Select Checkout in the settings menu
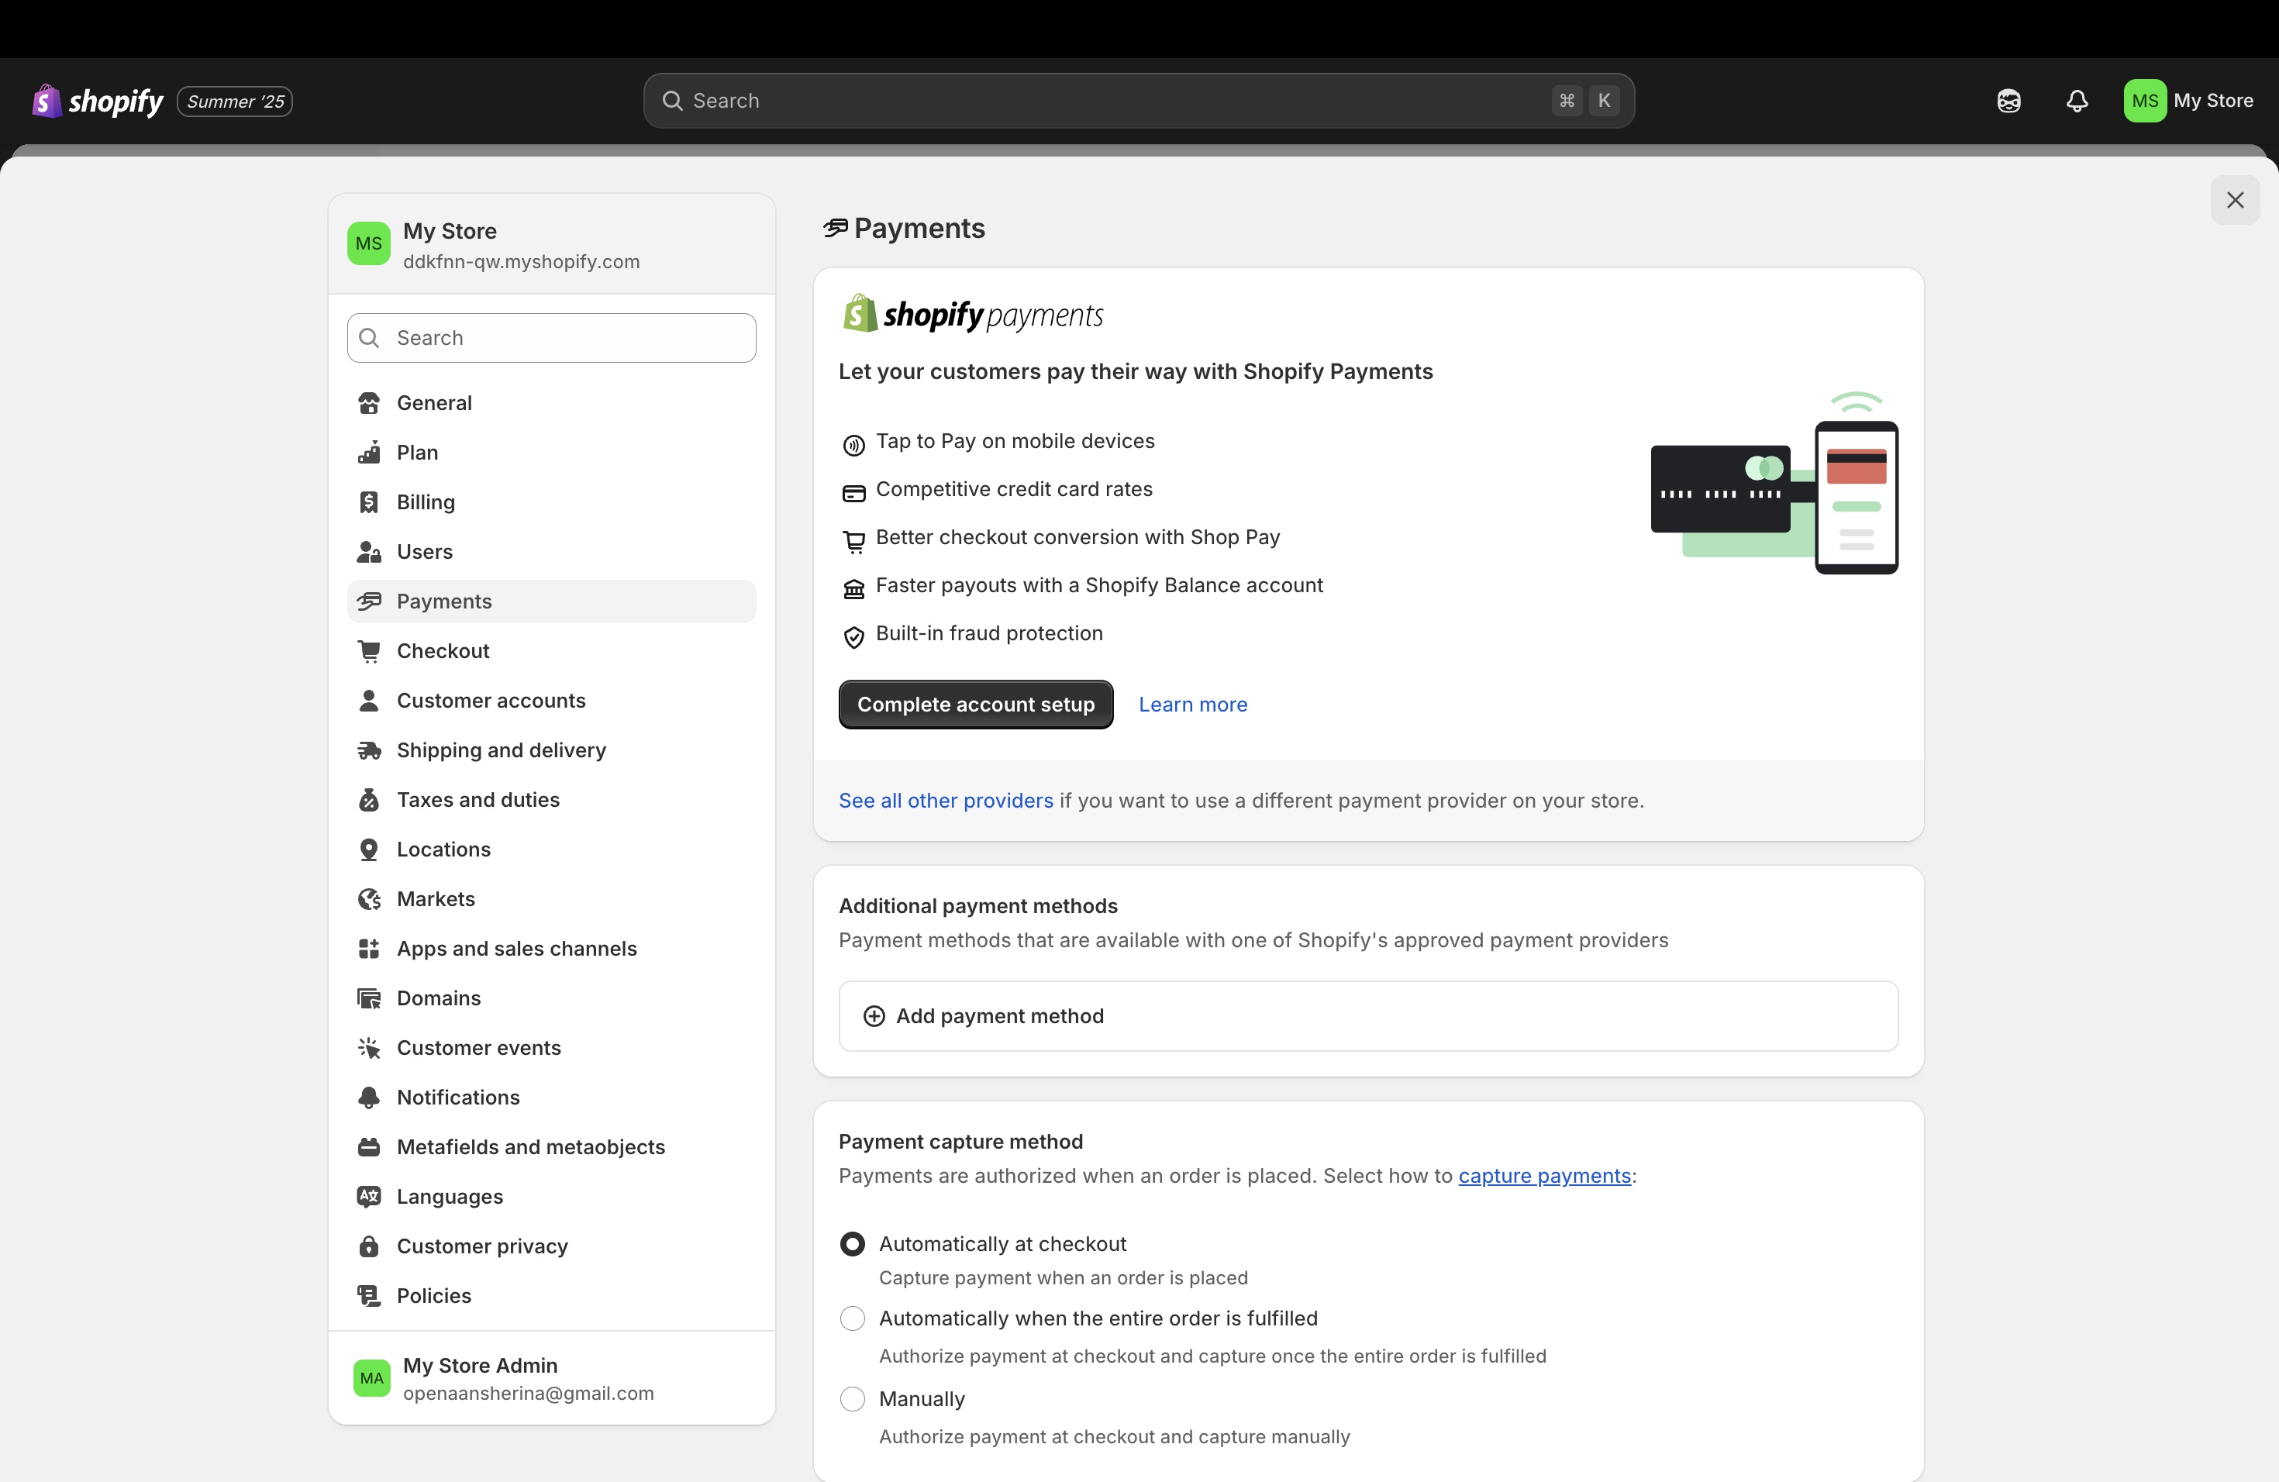Viewport: 2279px width, 1482px height. [x=552, y=651]
